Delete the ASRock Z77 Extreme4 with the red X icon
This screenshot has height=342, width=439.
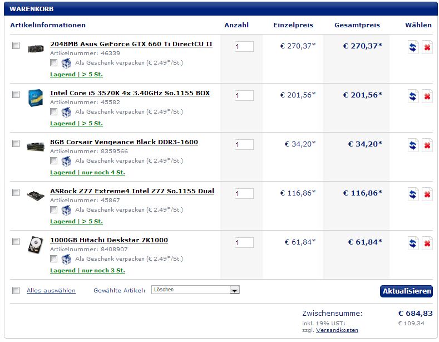(x=427, y=194)
